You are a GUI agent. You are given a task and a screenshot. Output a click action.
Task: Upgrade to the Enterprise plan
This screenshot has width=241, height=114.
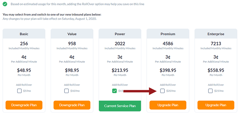click(x=216, y=105)
